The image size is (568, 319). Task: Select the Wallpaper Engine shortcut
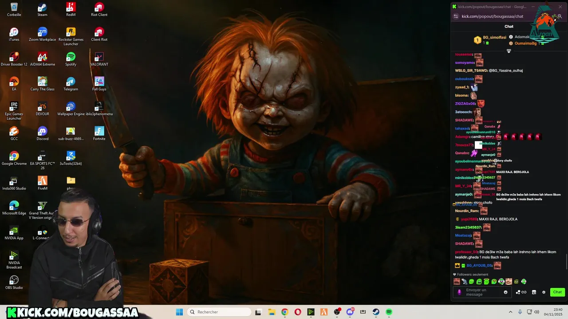pos(71,109)
